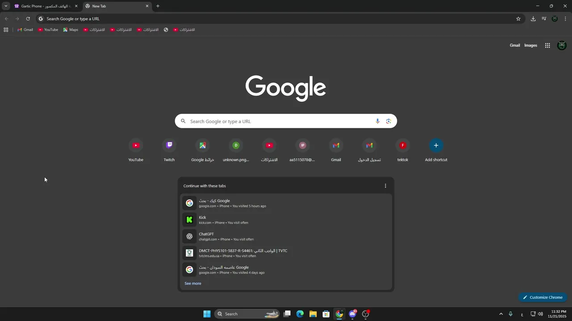The image size is (572, 321).
Task: Launch Microsoft Edge from taskbar
Action: tap(300, 314)
